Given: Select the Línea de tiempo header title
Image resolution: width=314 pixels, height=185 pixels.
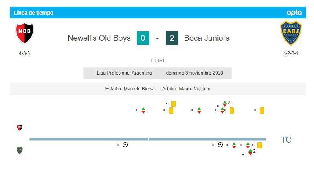Looking at the screenshot, I should point(33,13).
